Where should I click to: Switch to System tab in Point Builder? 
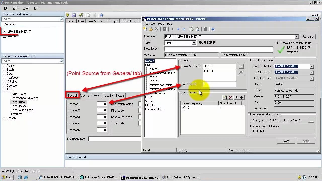click(x=120, y=96)
